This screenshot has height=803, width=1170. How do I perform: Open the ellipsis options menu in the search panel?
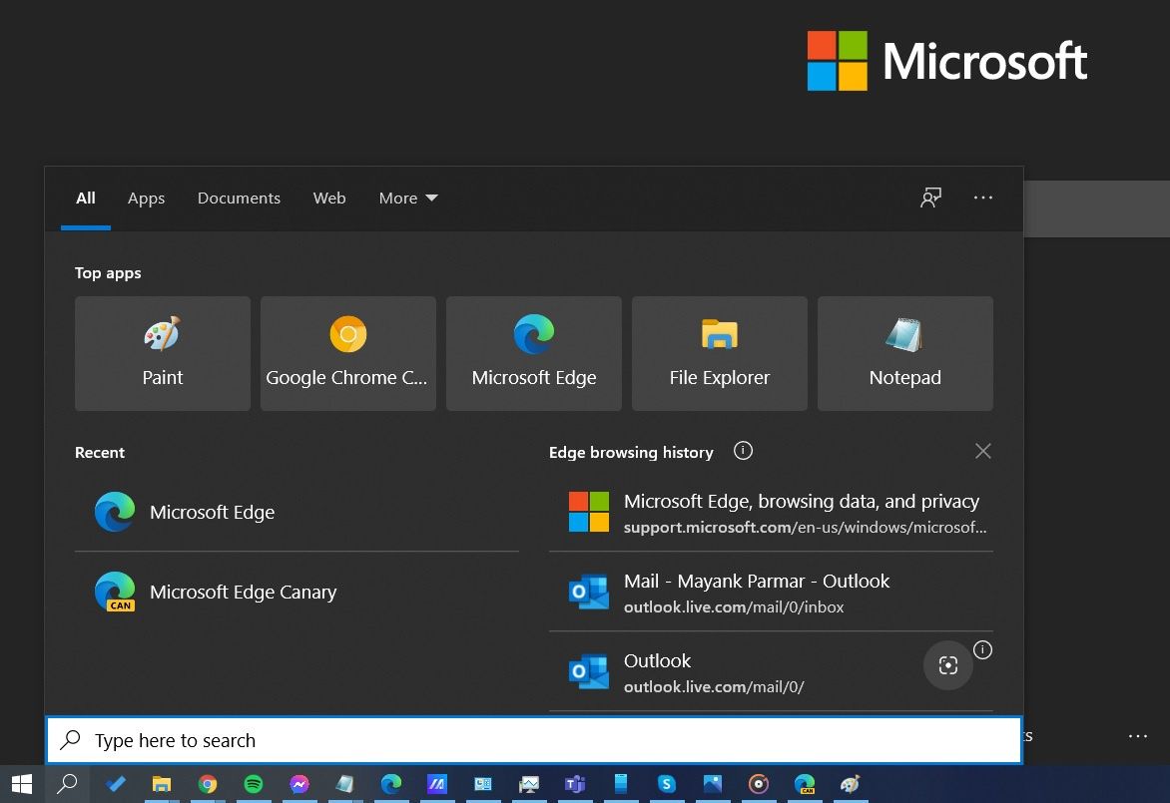[983, 198]
